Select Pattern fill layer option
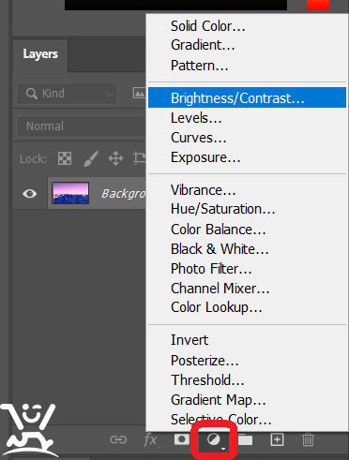The image size is (349, 460). coord(247,66)
